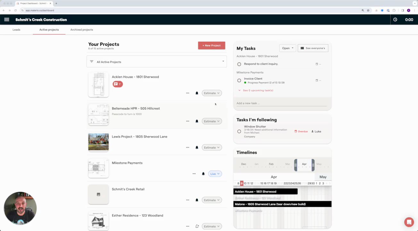
Task: Toggle notification bell for Acklen House
Action: tap(197, 93)
